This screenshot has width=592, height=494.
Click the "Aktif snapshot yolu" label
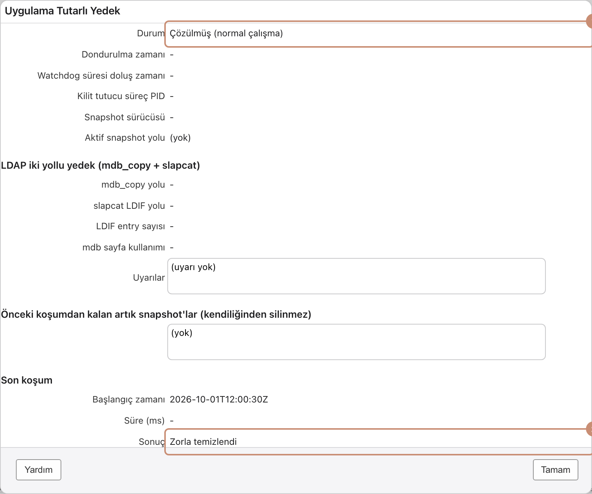click(x=125, y=138)
